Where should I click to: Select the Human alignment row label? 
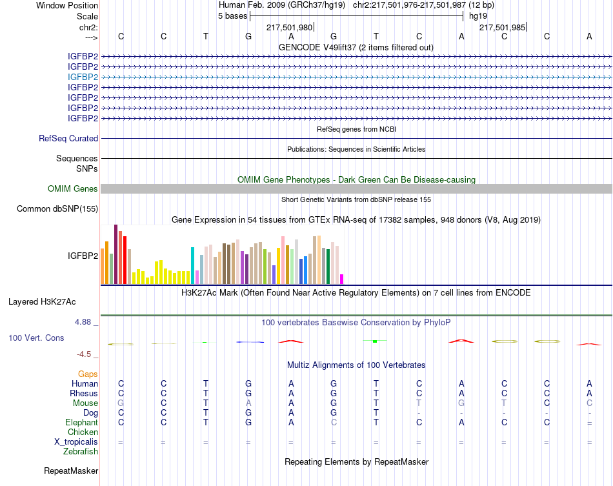click(85, 383)
